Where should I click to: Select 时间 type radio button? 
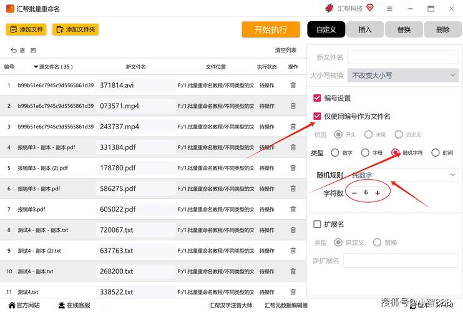click(x=436, y=153)
